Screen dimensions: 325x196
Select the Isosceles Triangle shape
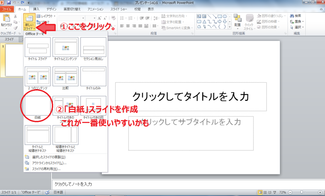(204, 22)
